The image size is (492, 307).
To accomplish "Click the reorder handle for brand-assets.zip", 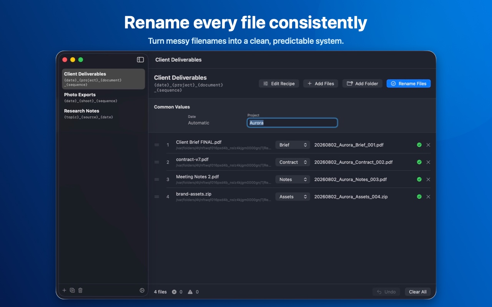I will click(x=157, y=196).
